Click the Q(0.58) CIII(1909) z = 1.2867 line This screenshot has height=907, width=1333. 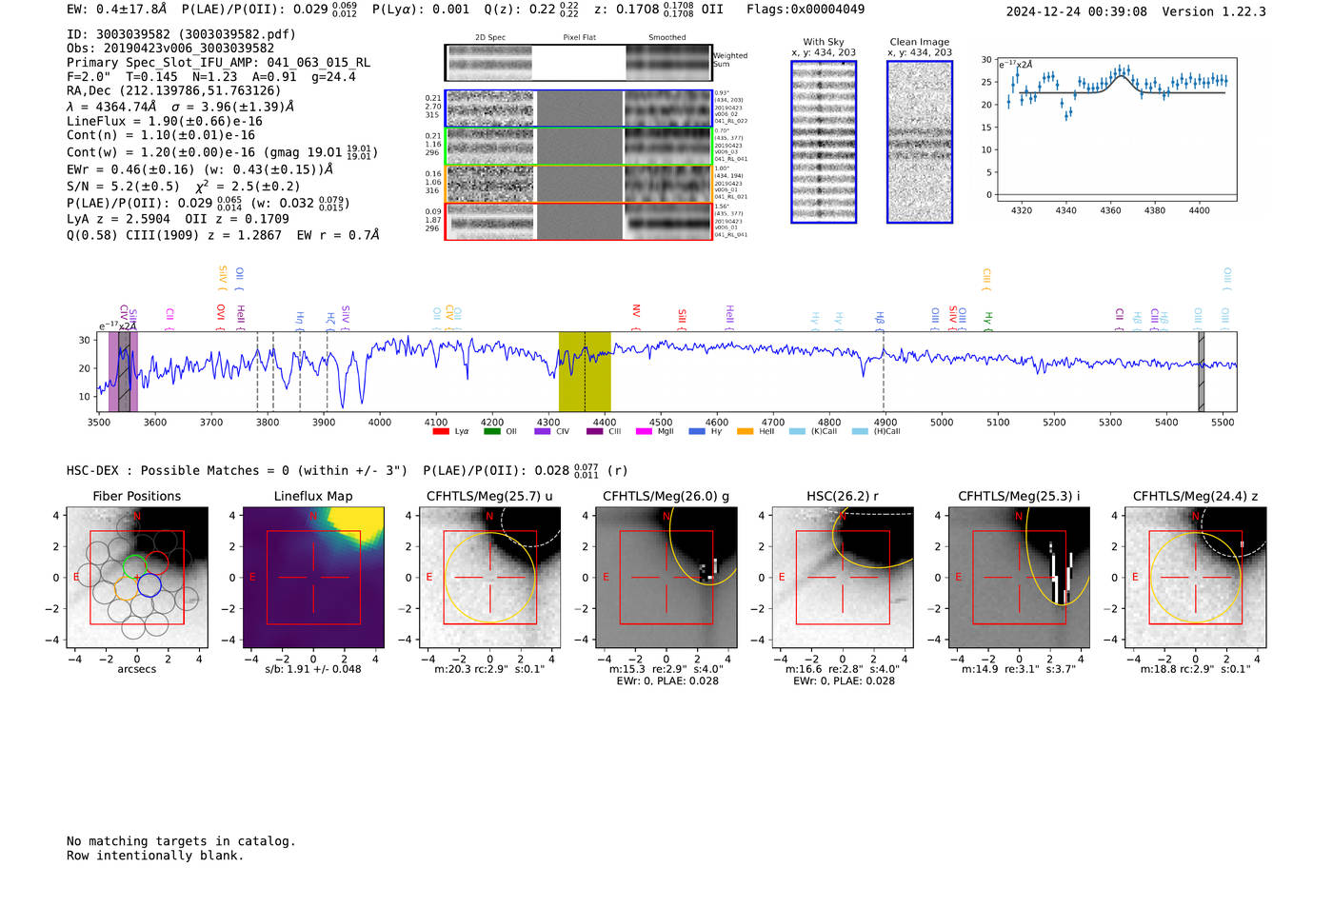[223, 235]
